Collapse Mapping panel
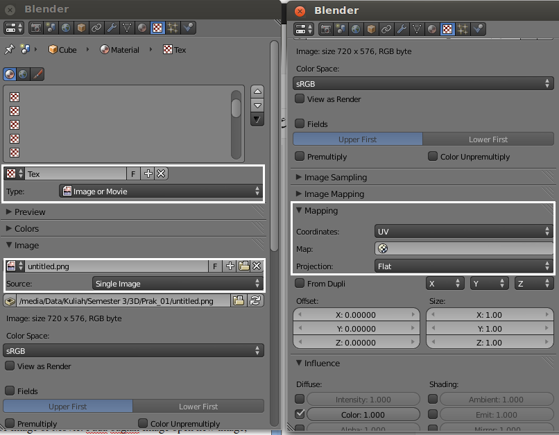559x435 pixels. tap(299, 210)
